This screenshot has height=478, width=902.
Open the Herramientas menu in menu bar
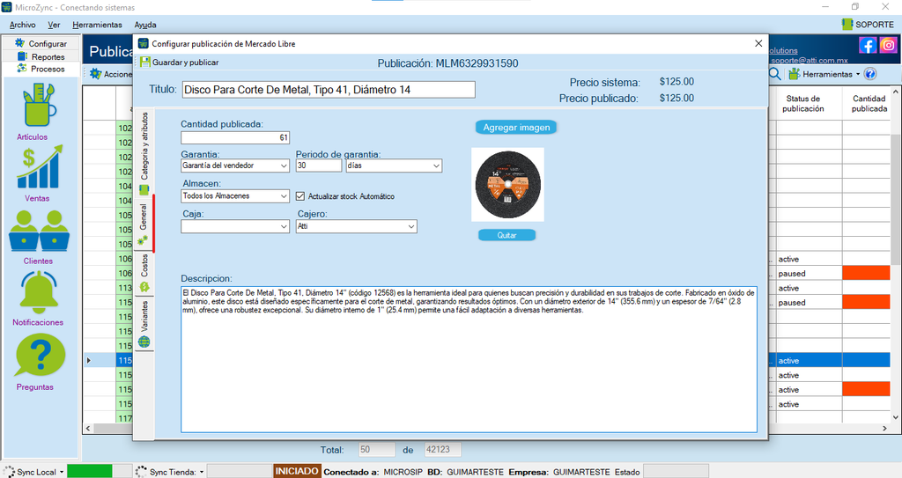tap(97, 25)
